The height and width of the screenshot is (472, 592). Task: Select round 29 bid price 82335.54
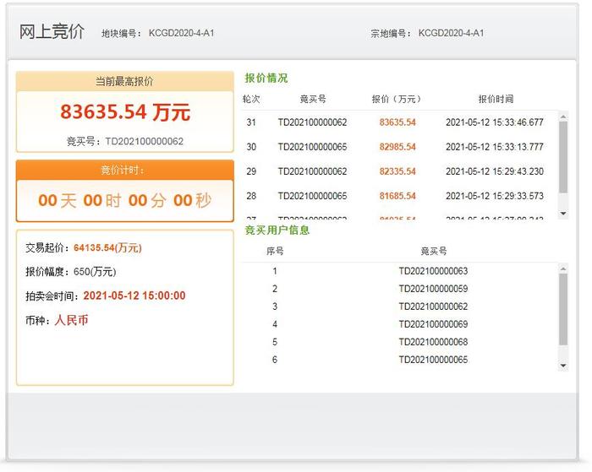click(x=397, y=171)
